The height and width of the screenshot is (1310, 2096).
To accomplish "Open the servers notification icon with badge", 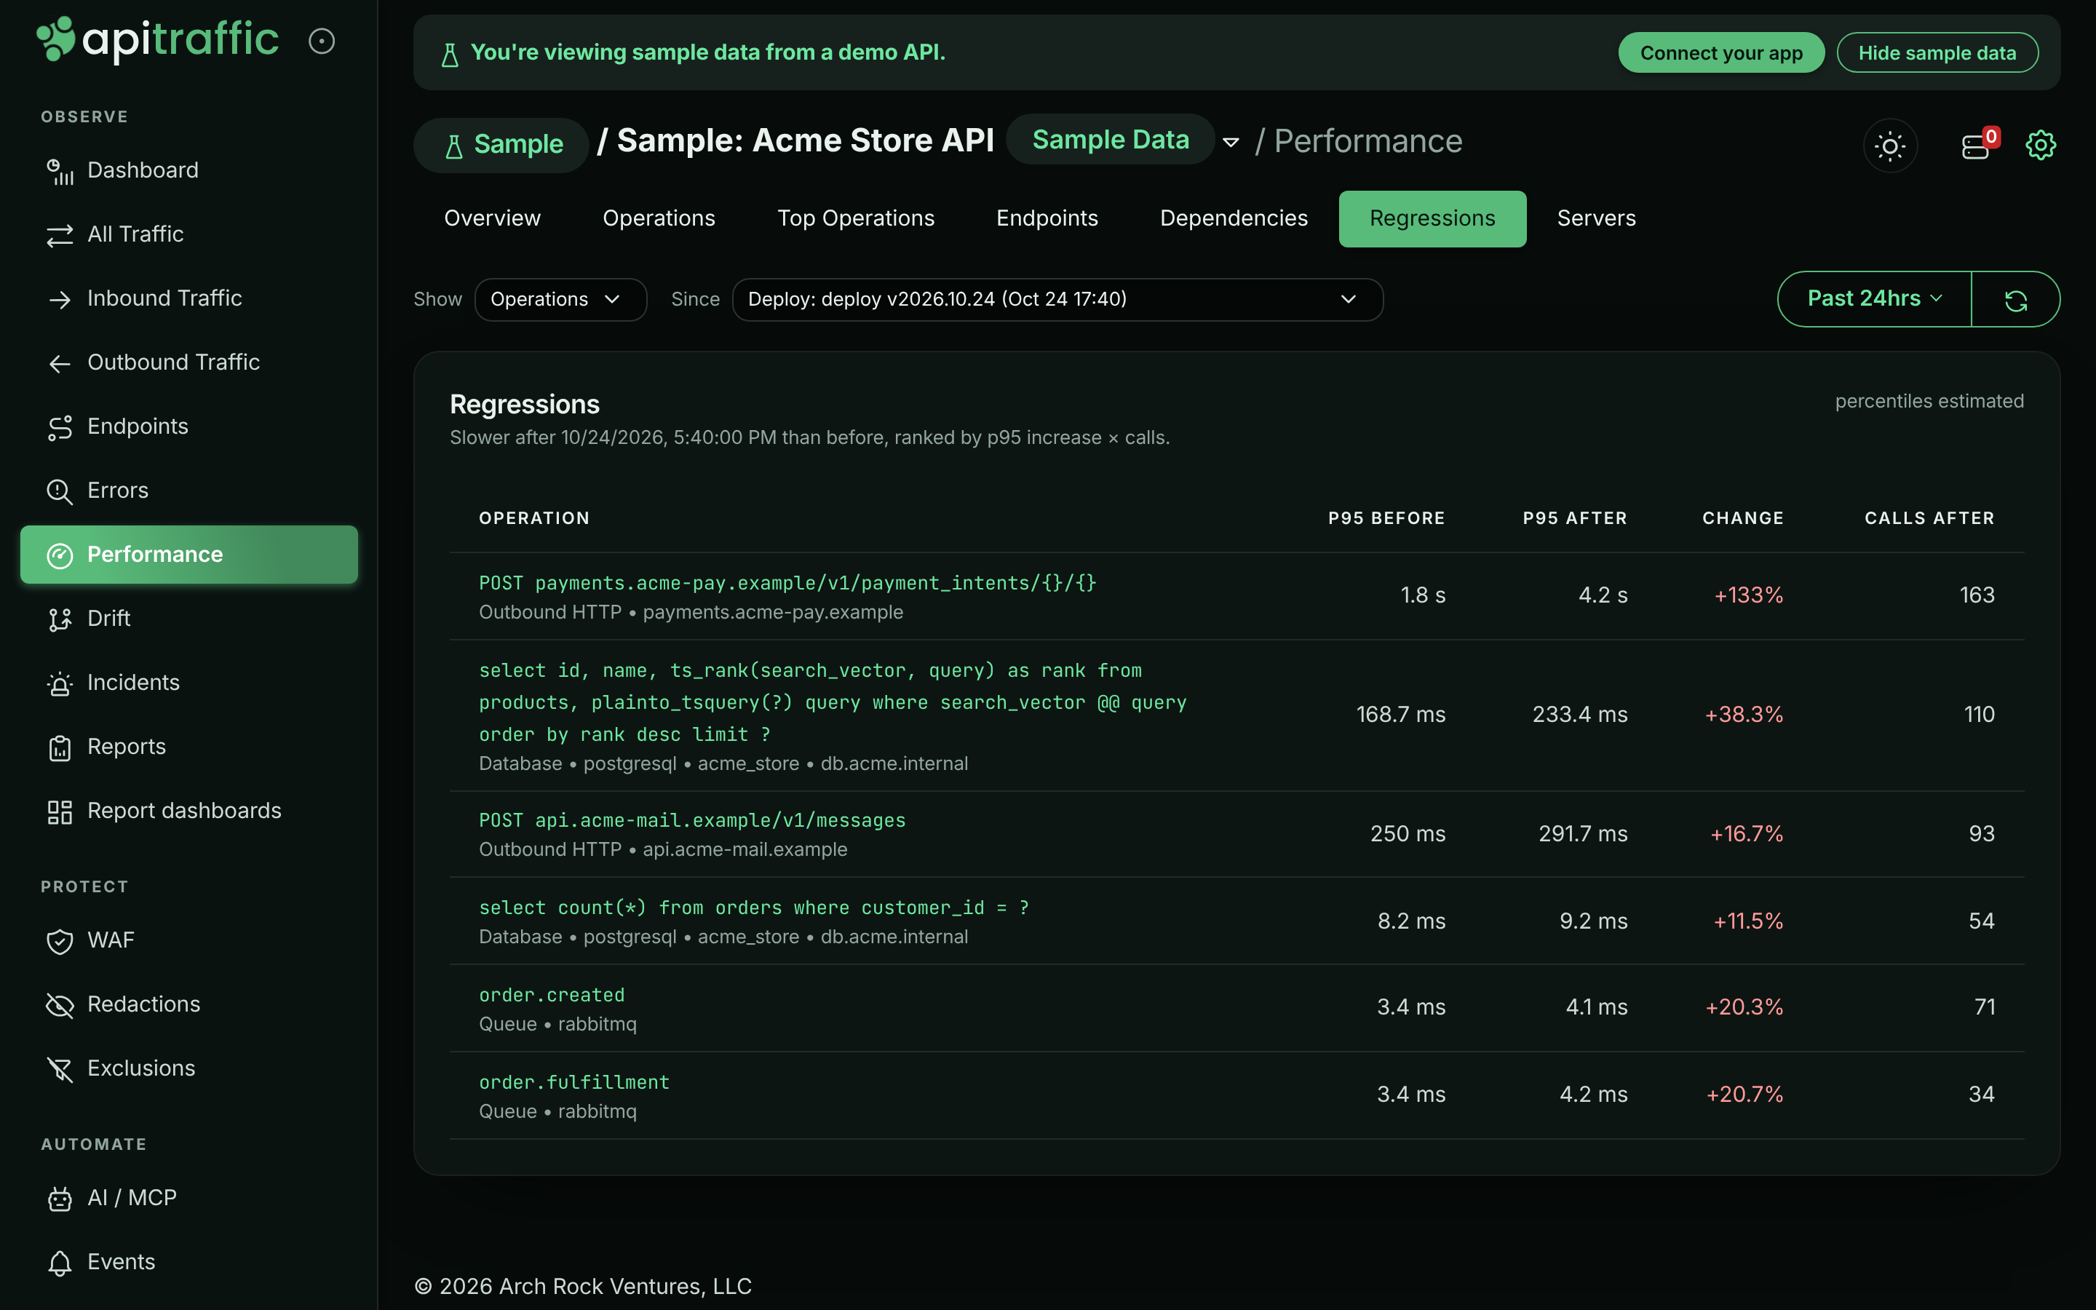I will click(1978, 145).
